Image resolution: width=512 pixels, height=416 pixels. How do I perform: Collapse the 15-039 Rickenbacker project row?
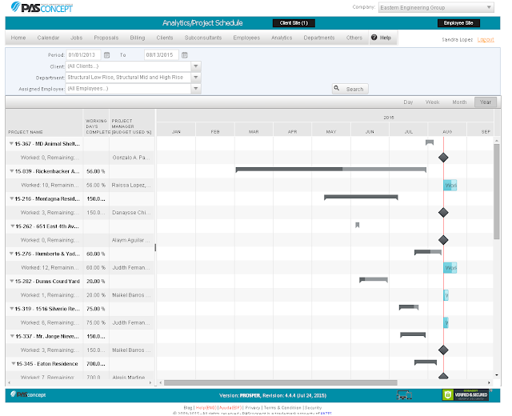coord(11,171)
